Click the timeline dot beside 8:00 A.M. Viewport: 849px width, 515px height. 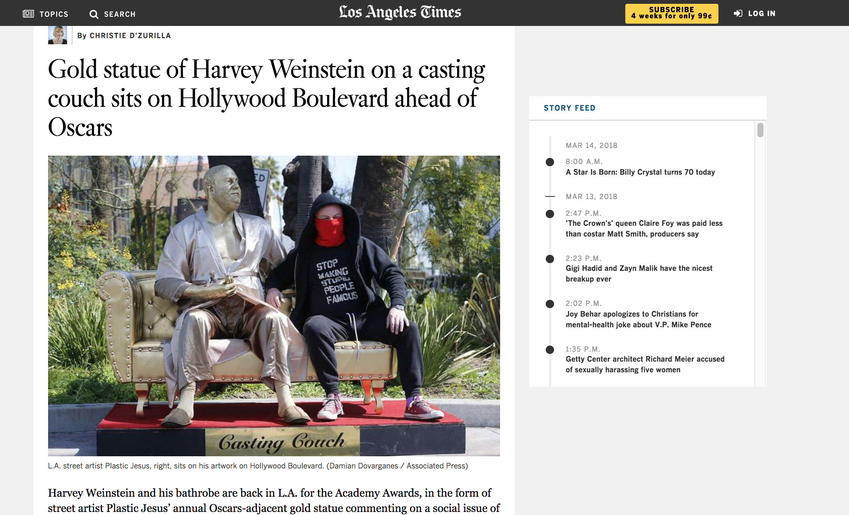(550, 162)
